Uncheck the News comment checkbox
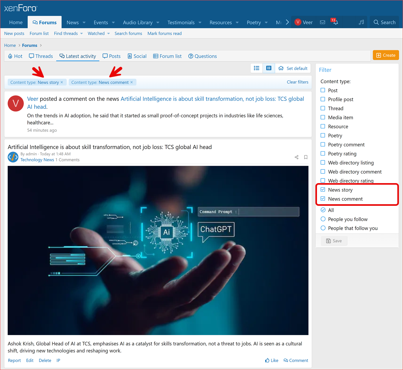This screenshot has height=370, width=403. point(323,199)
